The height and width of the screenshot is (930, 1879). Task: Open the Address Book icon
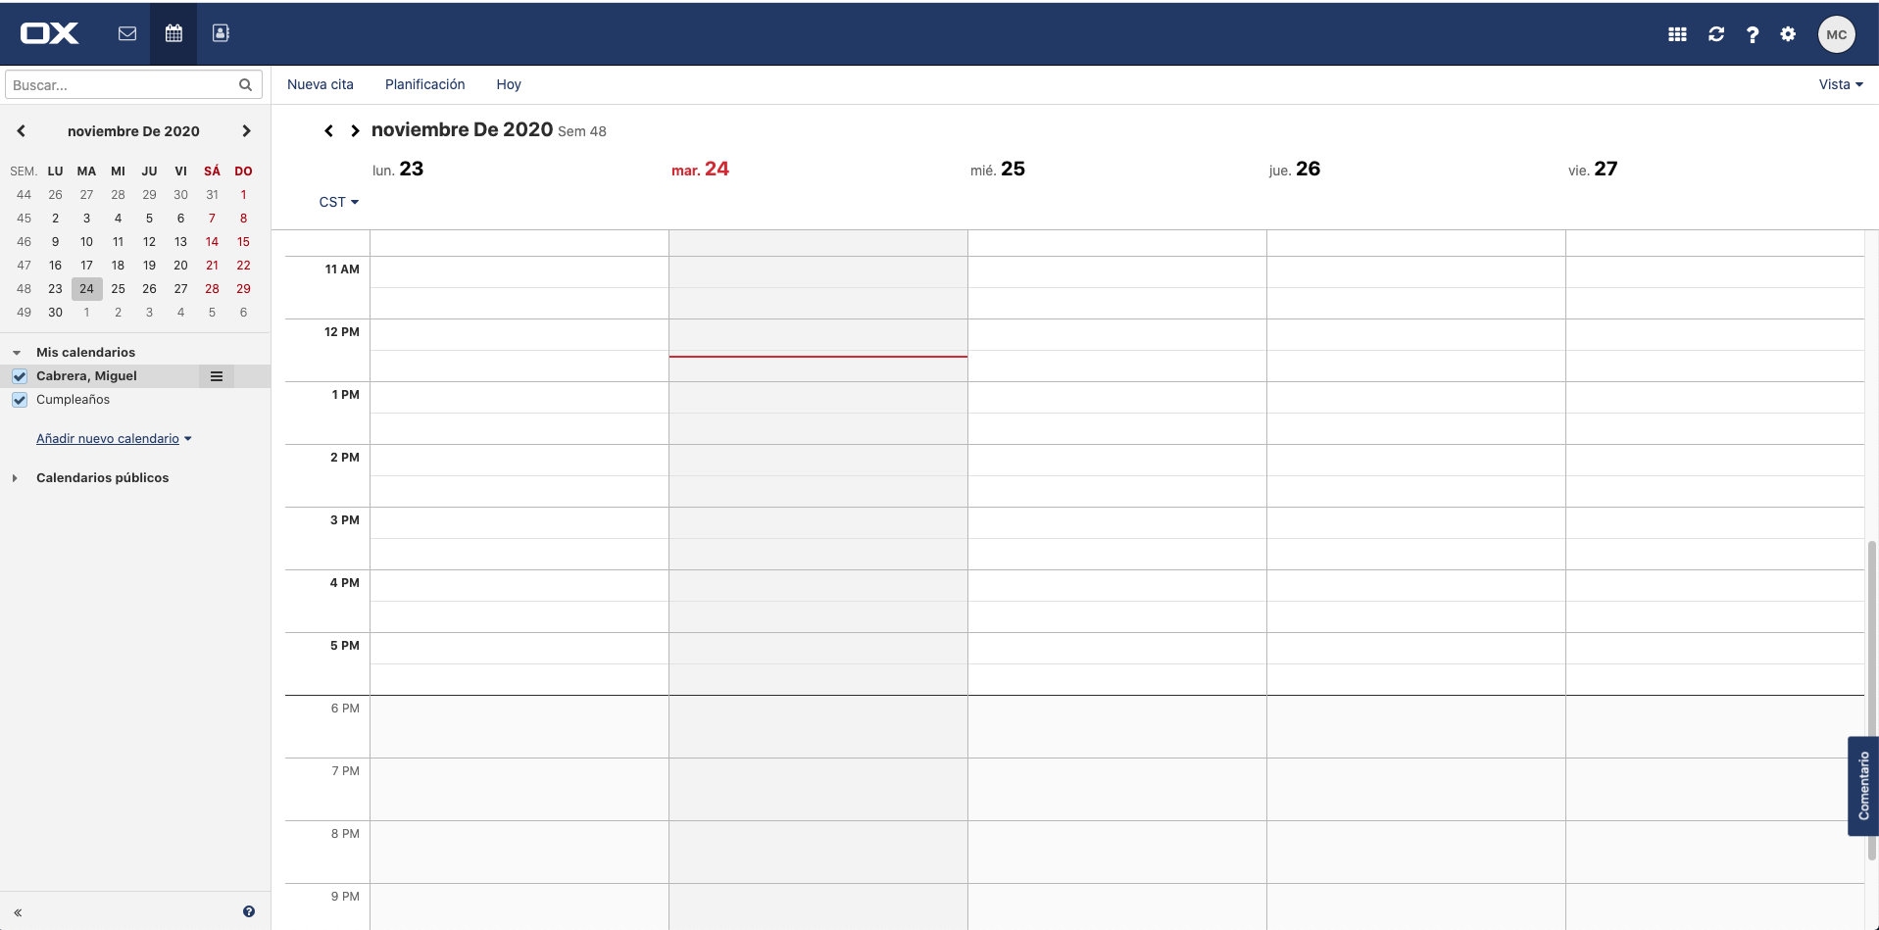(x=221, y=33)
